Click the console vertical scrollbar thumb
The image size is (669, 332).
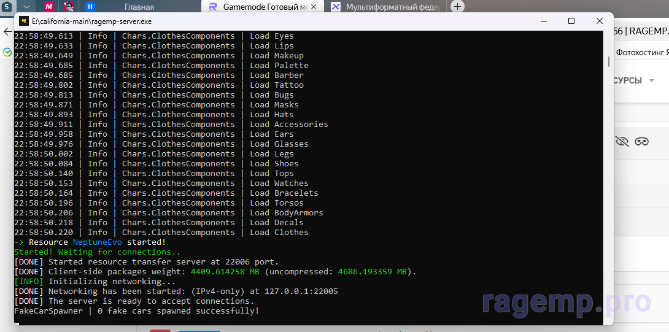pos(609,62)
